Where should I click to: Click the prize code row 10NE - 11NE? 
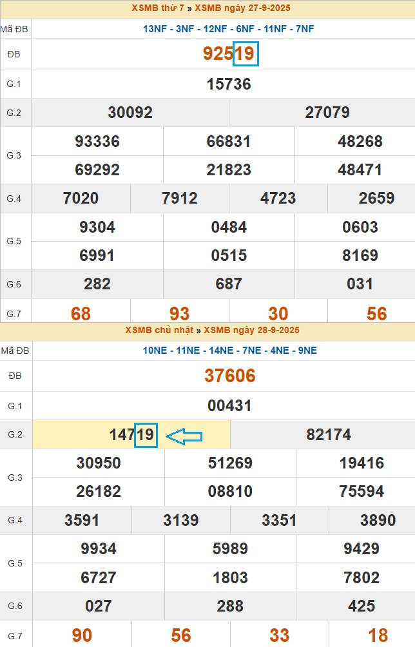click(x=230, y=351)
